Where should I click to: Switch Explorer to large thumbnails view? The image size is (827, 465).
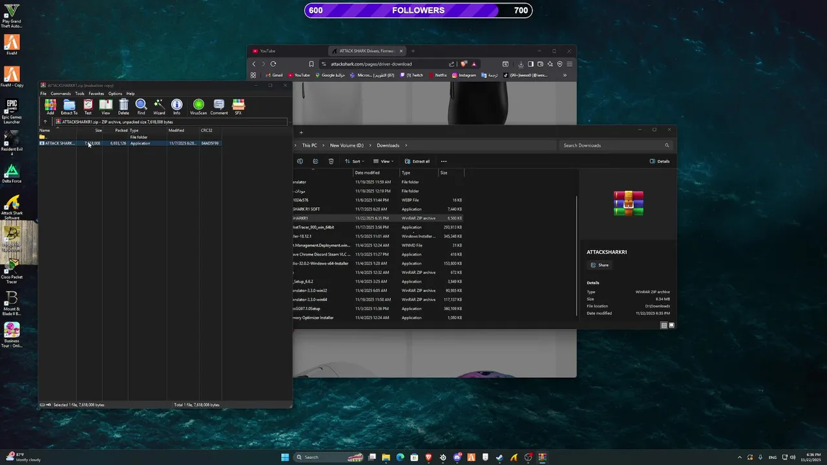pyautogui.click(x=671, y=325)
